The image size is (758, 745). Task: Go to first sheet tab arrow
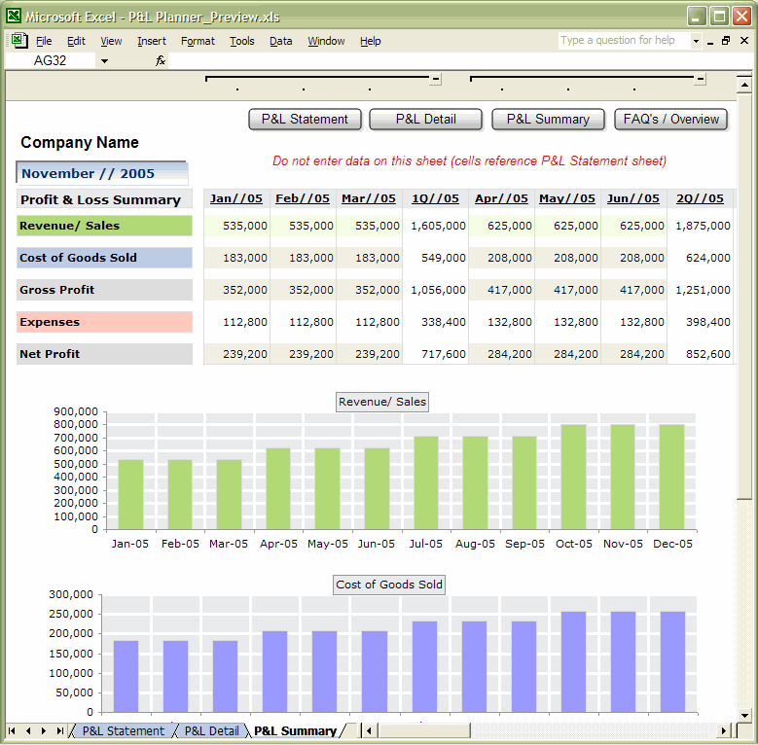pyautogui.click(x=12, y=730)
